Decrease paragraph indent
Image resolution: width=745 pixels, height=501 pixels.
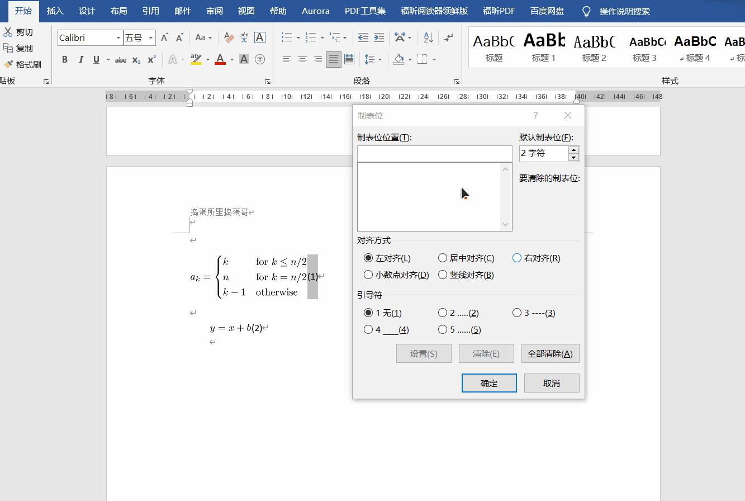click(363, 37)
